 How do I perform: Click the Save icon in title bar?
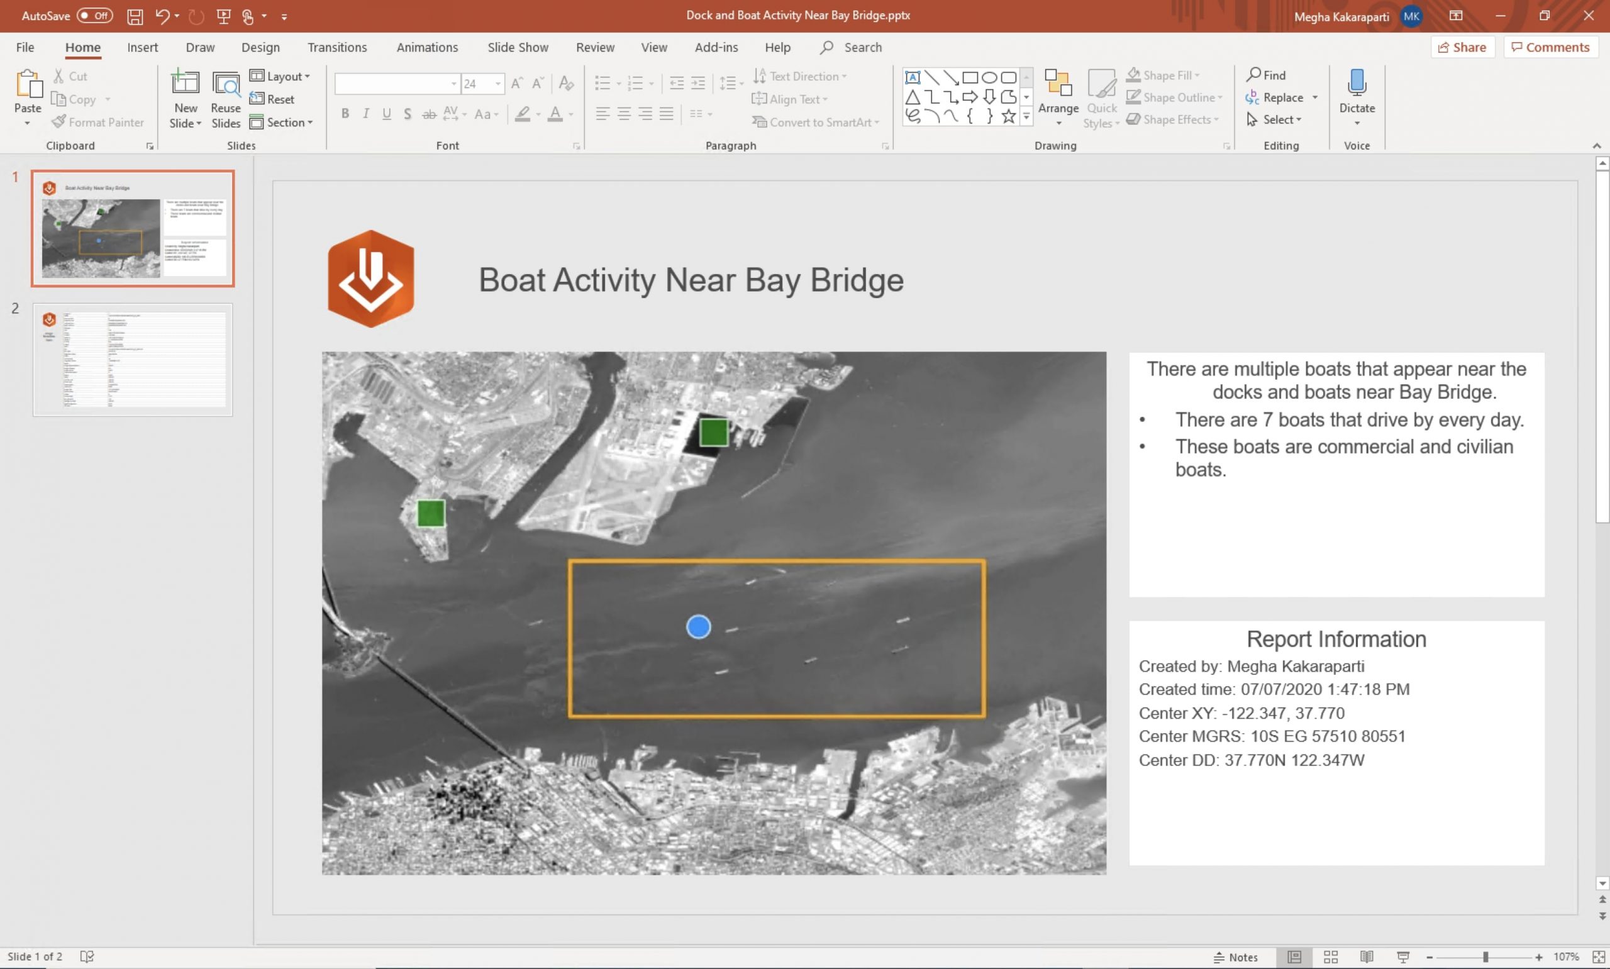(135, 16)
